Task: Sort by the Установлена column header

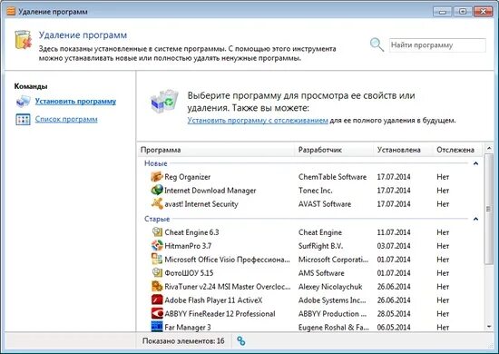Action: [403, 150]
